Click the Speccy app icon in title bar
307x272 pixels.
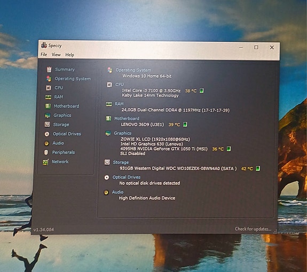click(44, 45)
